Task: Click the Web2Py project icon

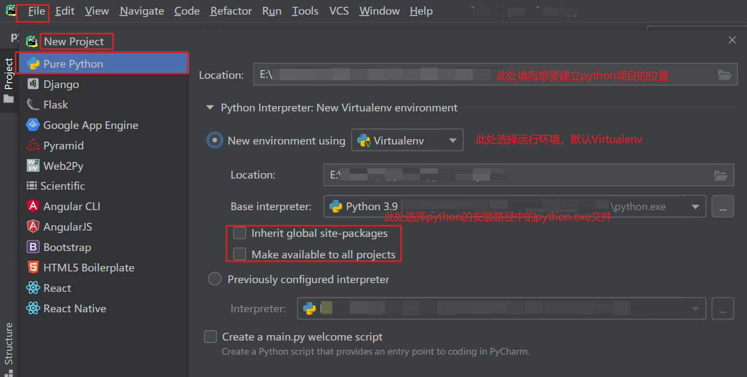Action: (33, 166)
